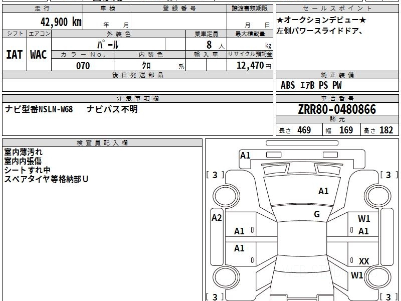Click the 後日発送部品 header bar
The height and width of the screenshot is (301, 401).
tap(137, 75)
